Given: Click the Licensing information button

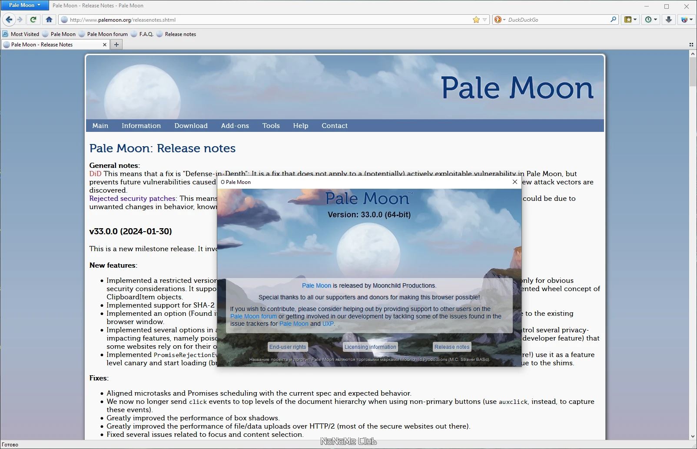Looking at the screenshot, I should [x=370, y=347].
